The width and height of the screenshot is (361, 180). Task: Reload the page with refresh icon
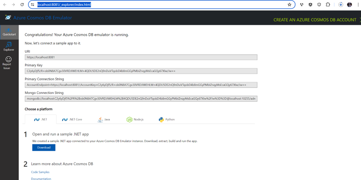(x=23, y=5)
